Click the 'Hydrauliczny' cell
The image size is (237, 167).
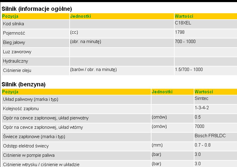click(15, 61)
